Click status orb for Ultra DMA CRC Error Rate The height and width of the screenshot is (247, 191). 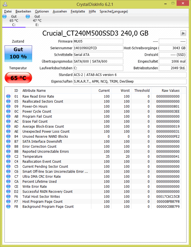(8, 176)
